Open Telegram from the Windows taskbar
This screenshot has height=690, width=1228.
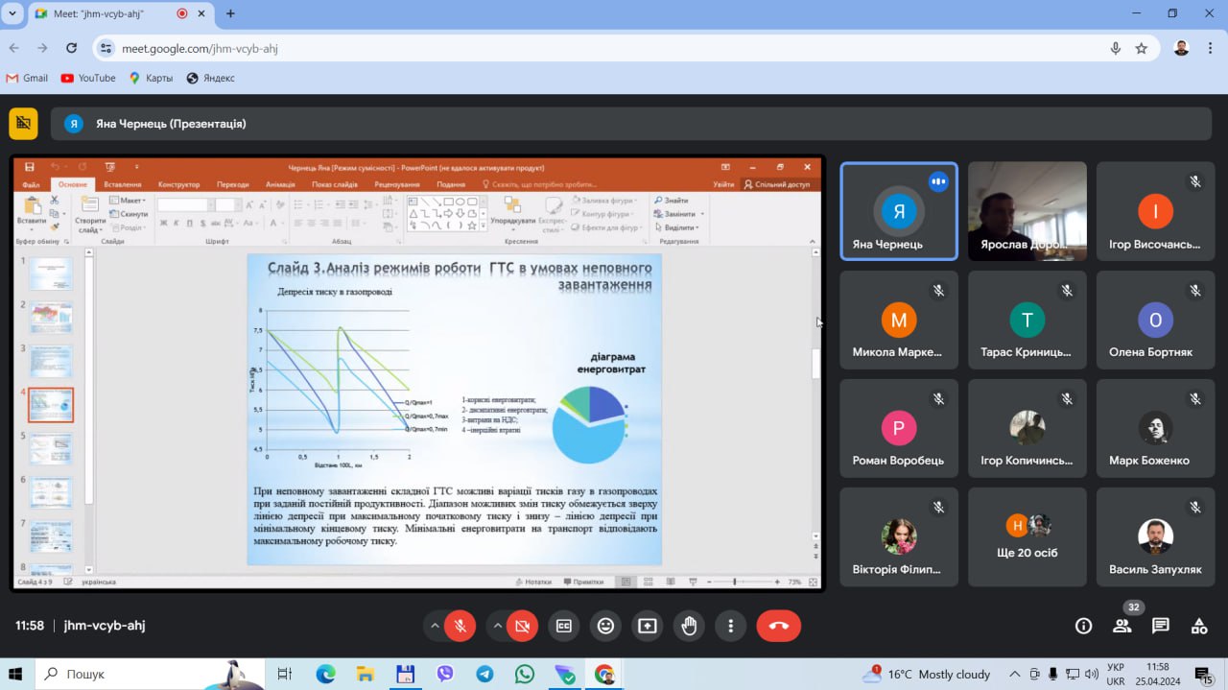[x=484, y=674]
